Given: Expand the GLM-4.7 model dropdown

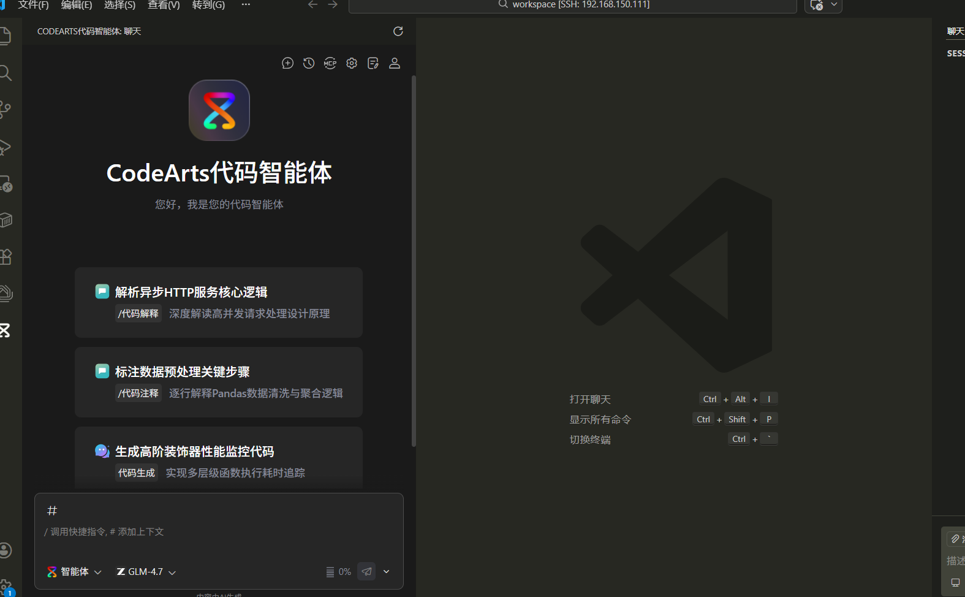Looking at the screenshot, I should click(146, 572).
